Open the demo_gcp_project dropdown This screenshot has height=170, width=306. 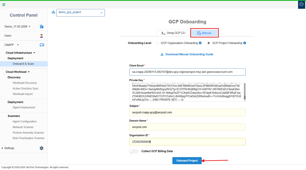[x=81, y=13]
